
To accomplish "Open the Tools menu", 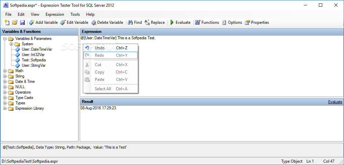I will click(x=75, y=14).
